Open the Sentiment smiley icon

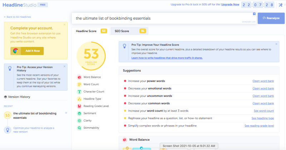point(79,113)
